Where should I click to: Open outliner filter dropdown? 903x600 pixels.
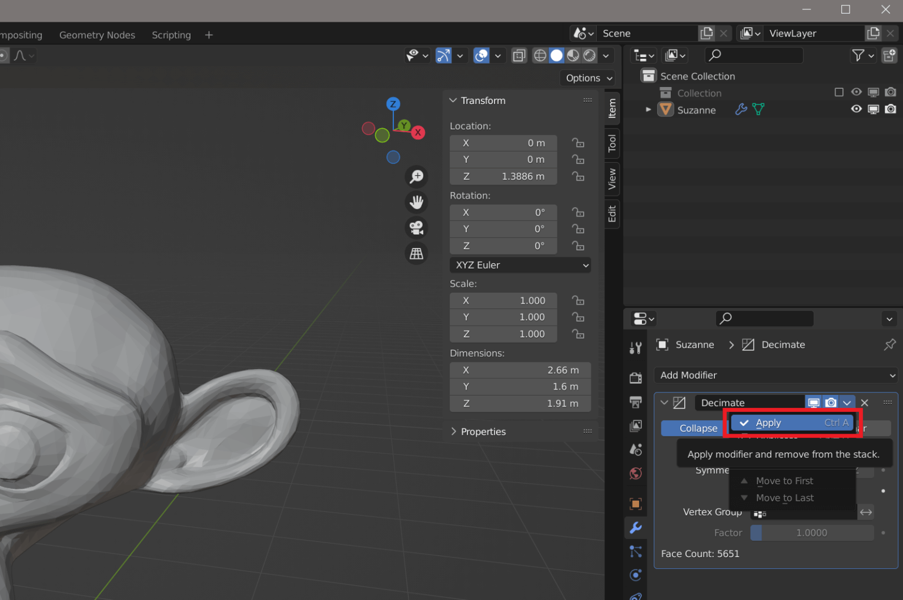click(863, 55)
